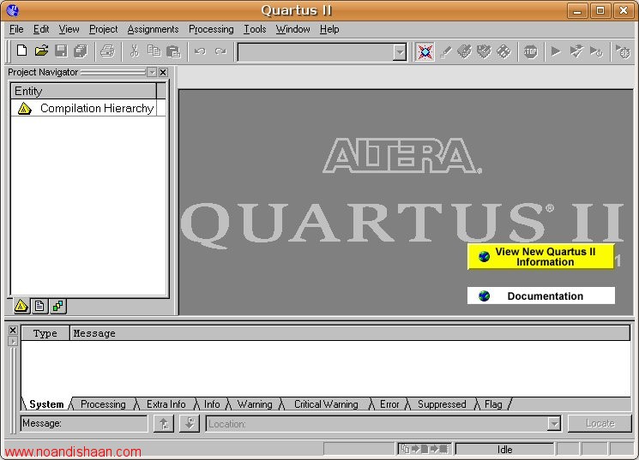639x460 pixels.
Task: Click the Start Timing Analyzer icon
Action: point(597,51)
